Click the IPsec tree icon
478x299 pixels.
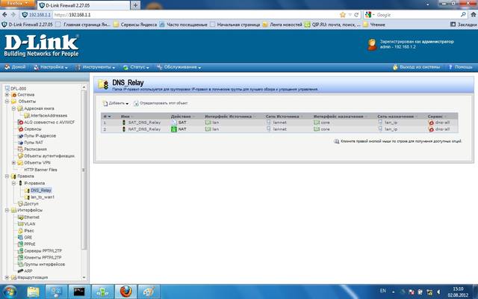20,231
